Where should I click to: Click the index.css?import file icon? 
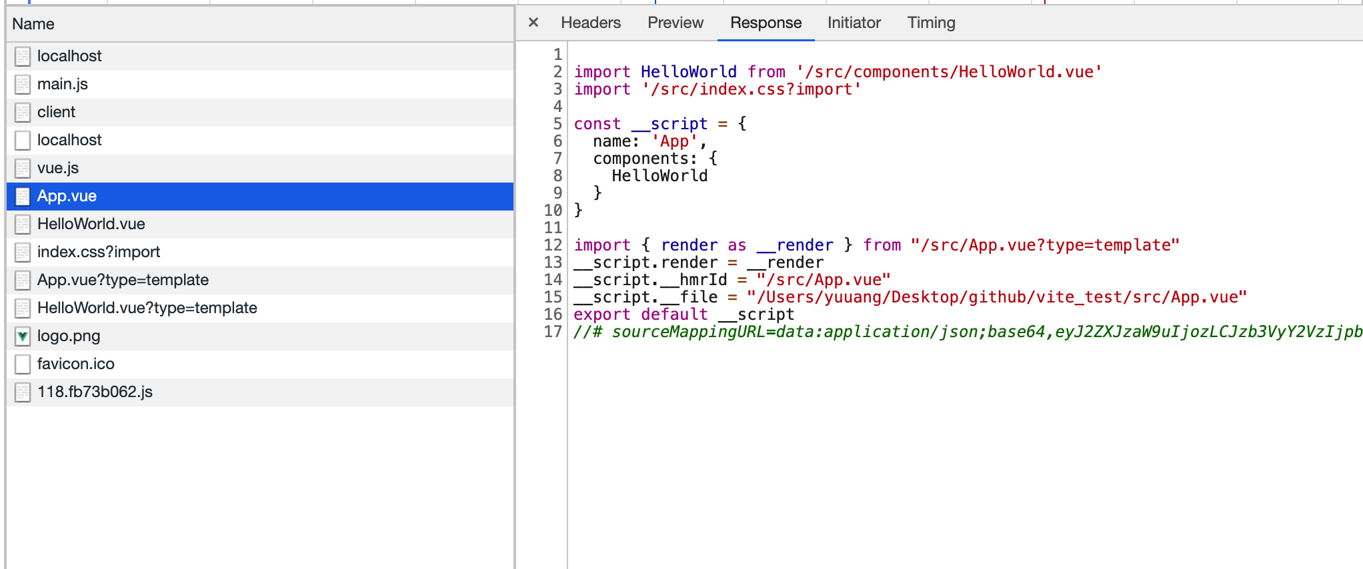click(x=23, y=253)
